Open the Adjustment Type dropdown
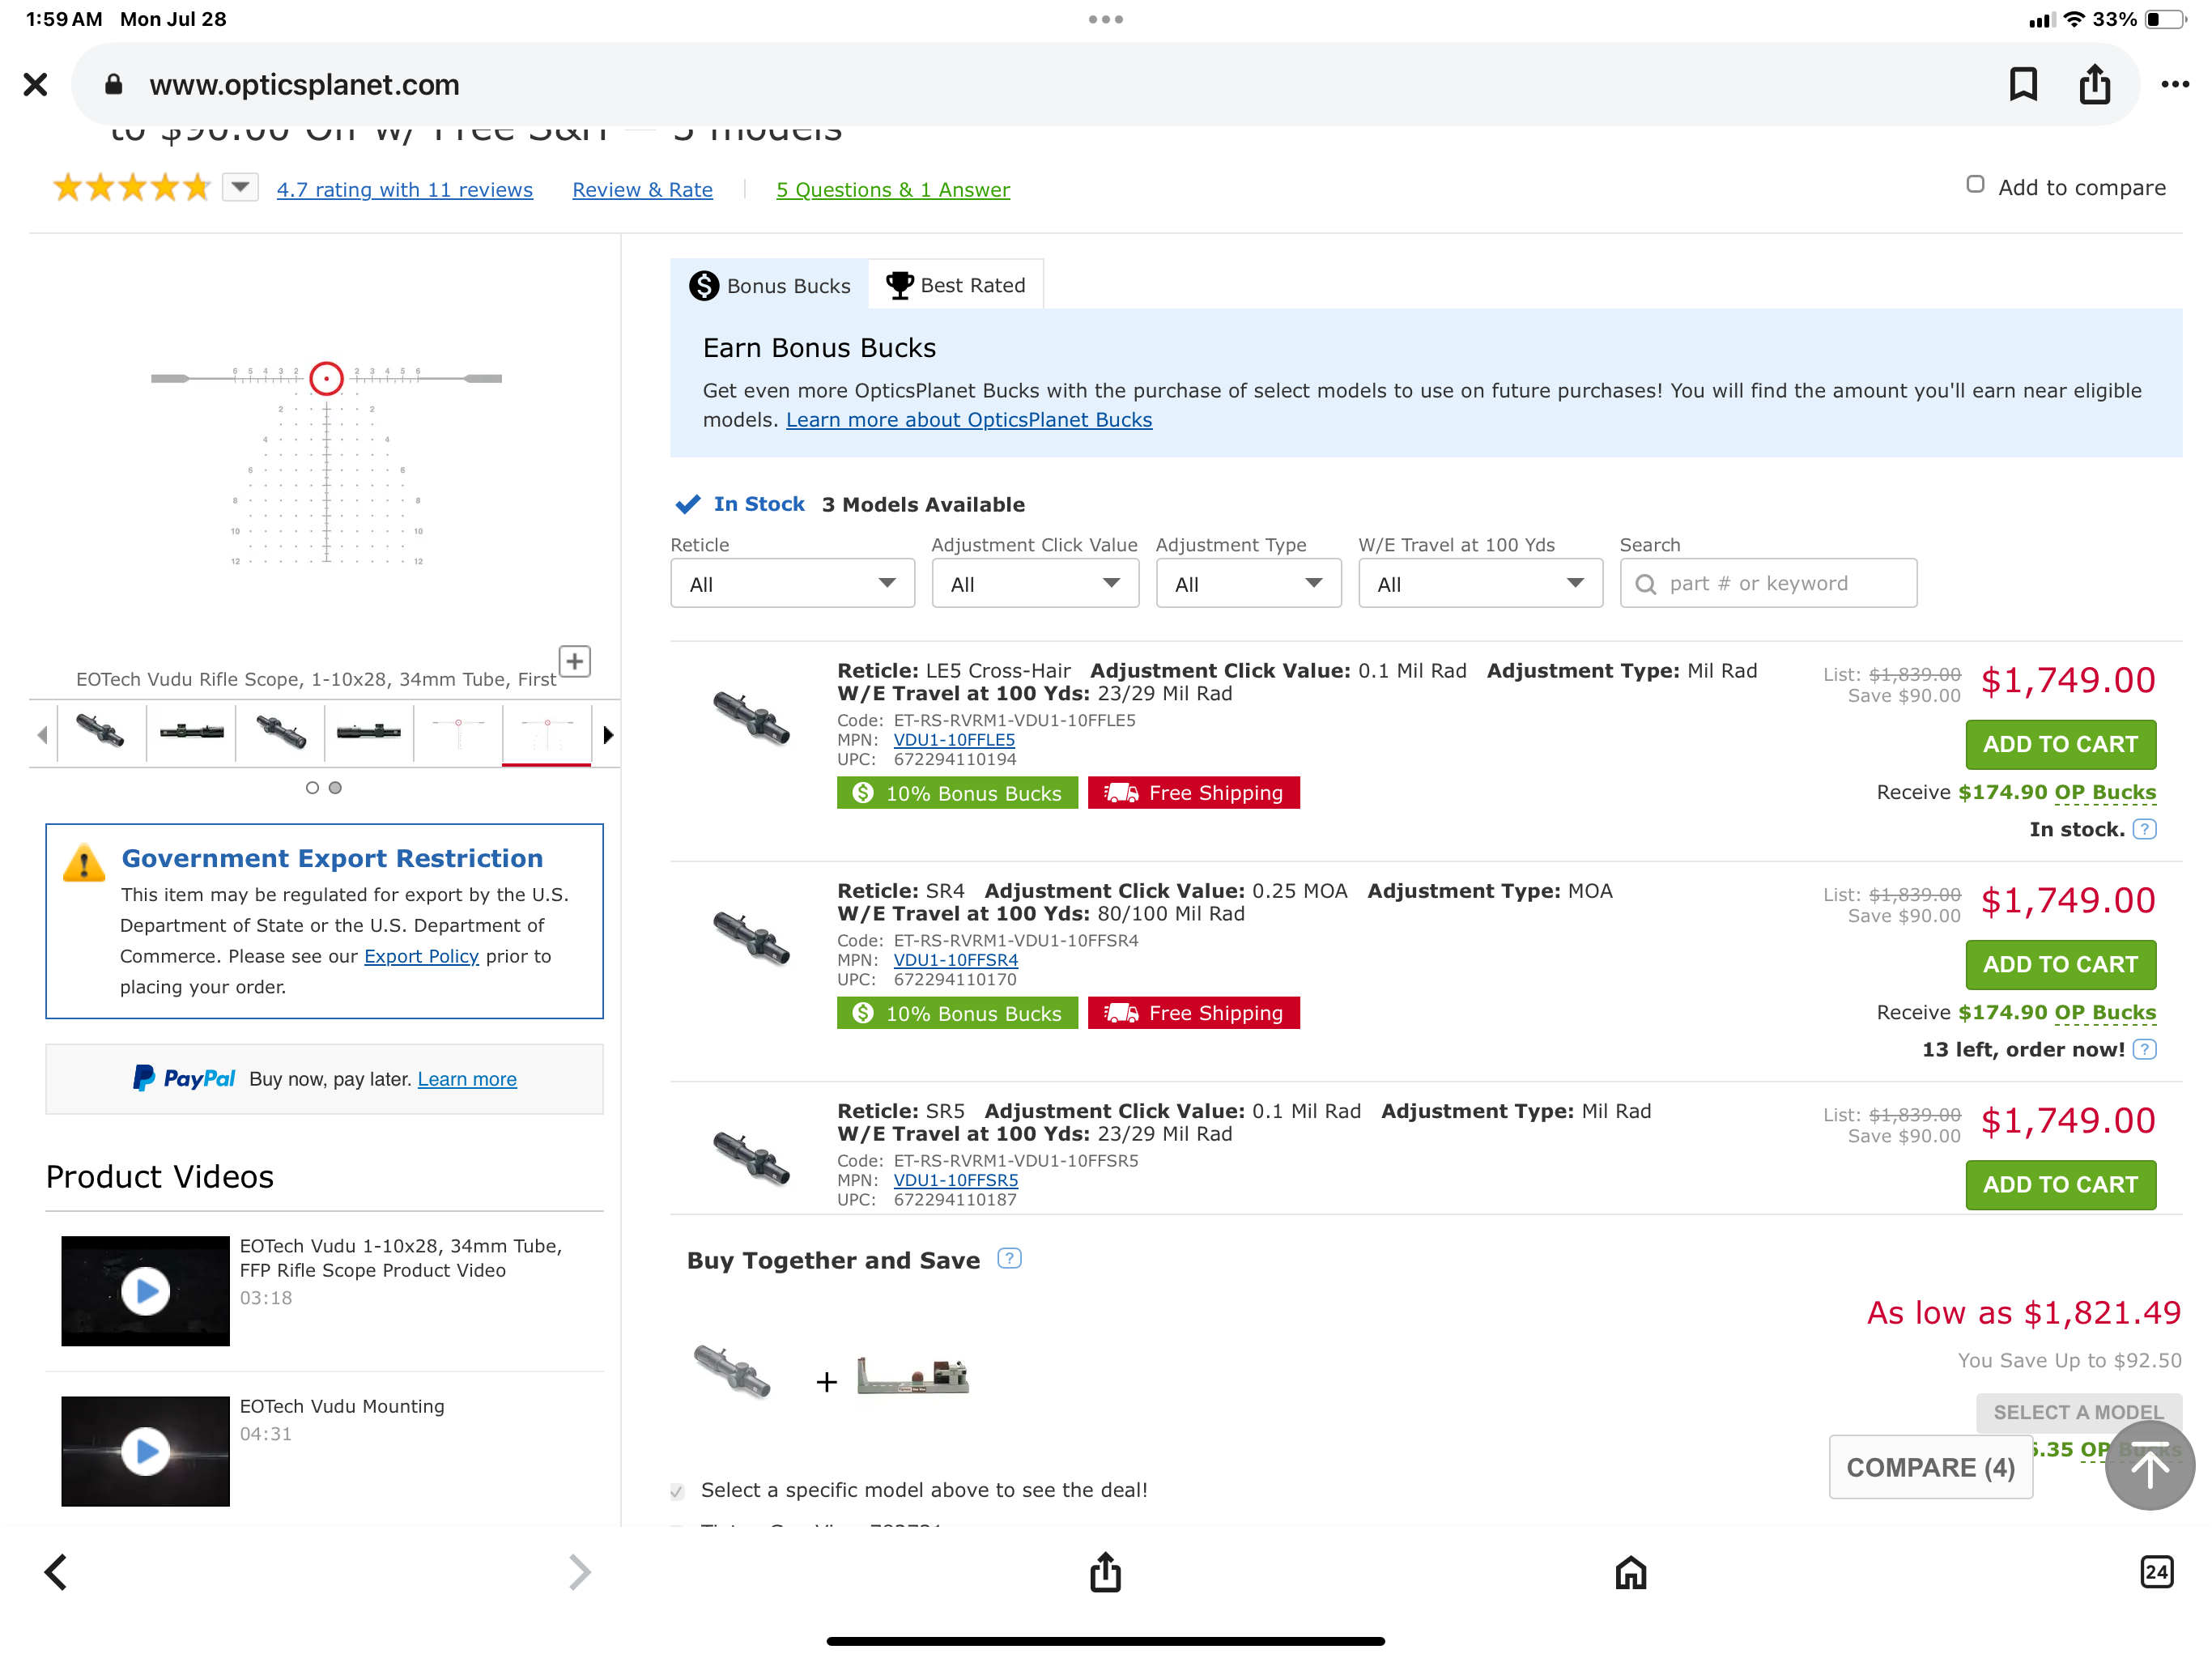The height and width of the screenshot is (1658, 2212). [x=1248, y=584]
